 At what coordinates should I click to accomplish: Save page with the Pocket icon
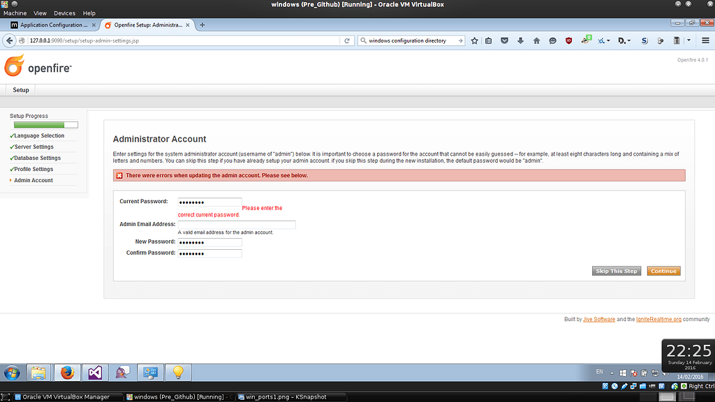pos(504,40)
